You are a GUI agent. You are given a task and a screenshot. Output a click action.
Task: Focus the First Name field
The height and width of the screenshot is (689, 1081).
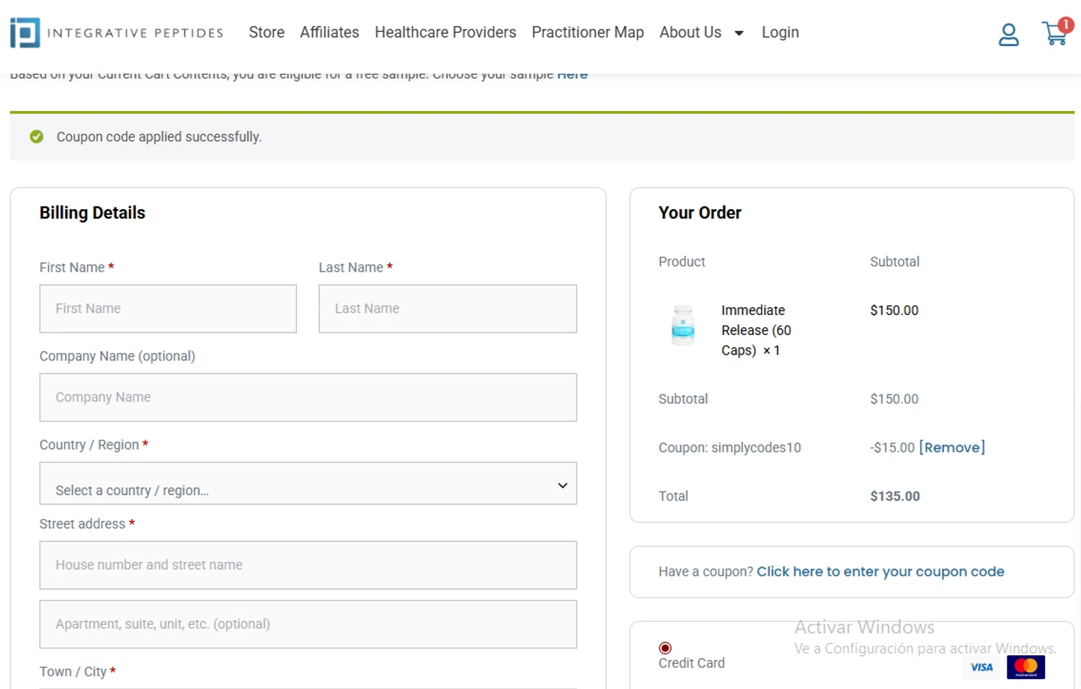[168, 308]
